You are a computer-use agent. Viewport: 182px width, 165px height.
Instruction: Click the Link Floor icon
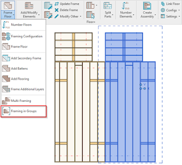[163, 4]
